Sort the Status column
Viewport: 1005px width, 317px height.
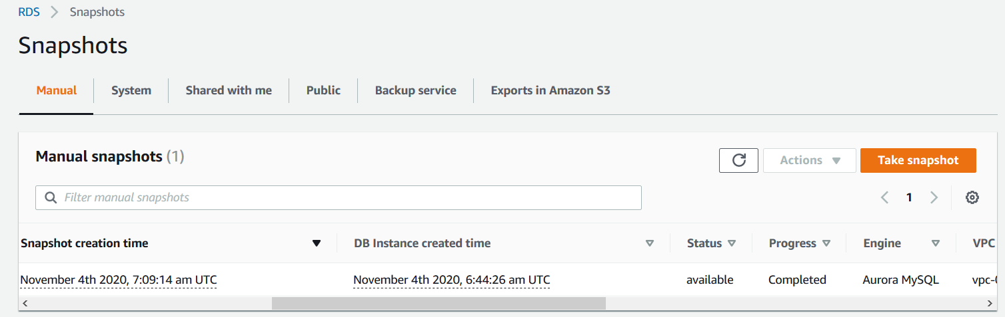pyautogui.click(x=732, y=243)
